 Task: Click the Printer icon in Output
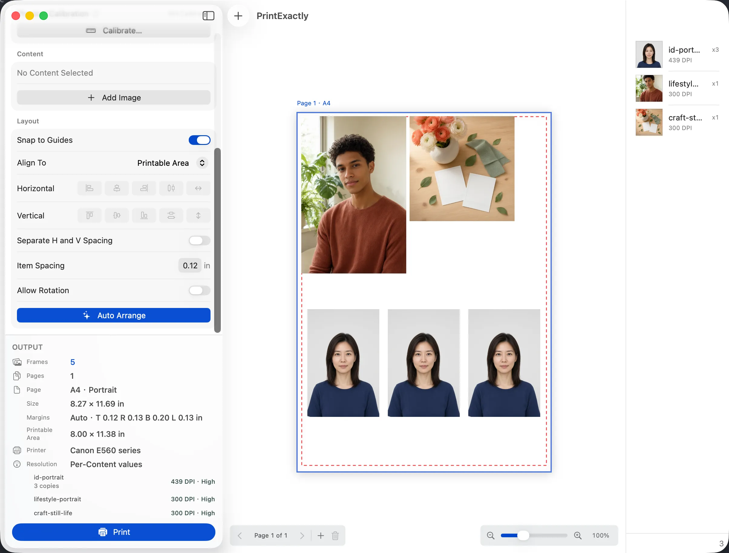[17, 450]
